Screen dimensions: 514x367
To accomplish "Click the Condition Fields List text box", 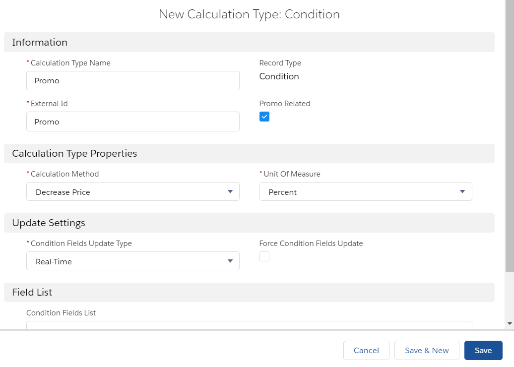I will [x=249, y=325].
